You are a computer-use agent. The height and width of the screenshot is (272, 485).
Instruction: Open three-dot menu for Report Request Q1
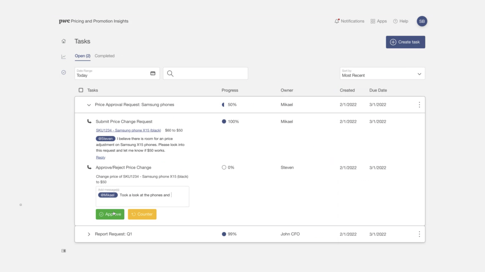pyautogui.click(x=419, y=234)
